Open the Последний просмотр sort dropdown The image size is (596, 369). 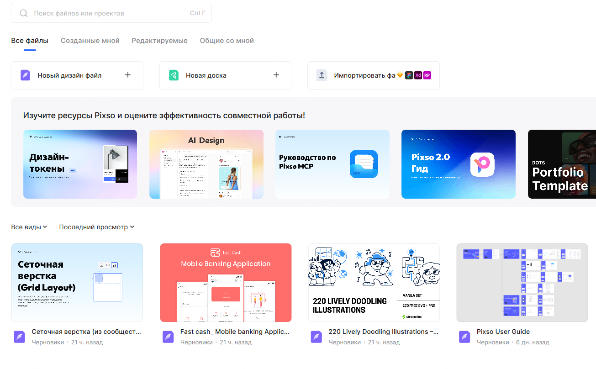tap(96, 227)
